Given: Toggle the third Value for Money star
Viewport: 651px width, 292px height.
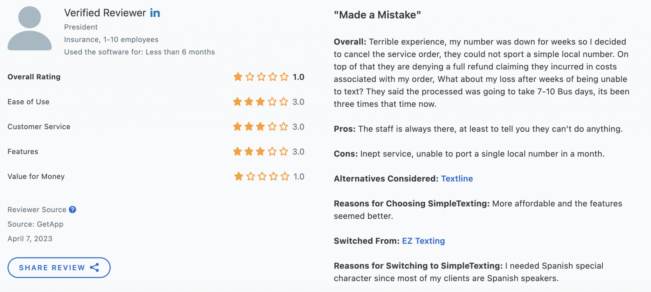Looking at the screenshot, I should [x=260, y=176].
